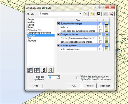
Task: Check Même taille des symboles de charge
Action: 100,31
